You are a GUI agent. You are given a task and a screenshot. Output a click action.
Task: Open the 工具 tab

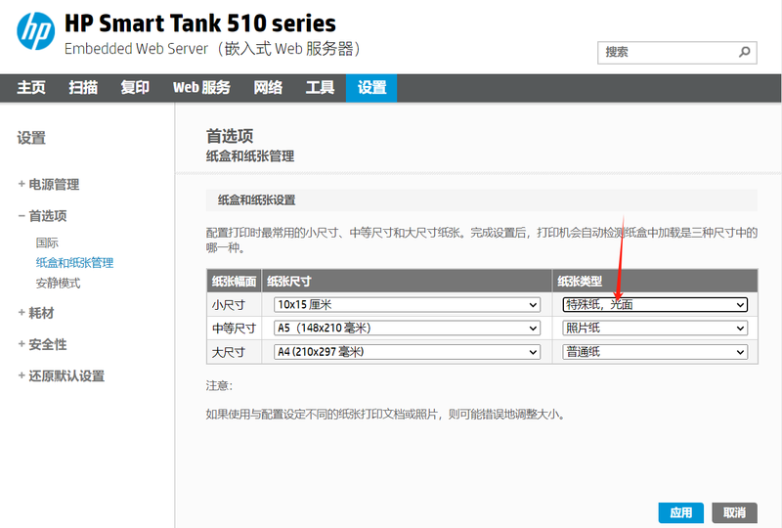(x=320, y=88)
